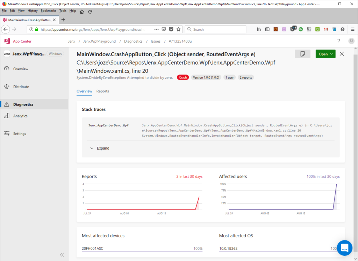Viewport: 358px width, 261px height.
Task: Click the green round B extension icon
Action: [x=301, y=29]
